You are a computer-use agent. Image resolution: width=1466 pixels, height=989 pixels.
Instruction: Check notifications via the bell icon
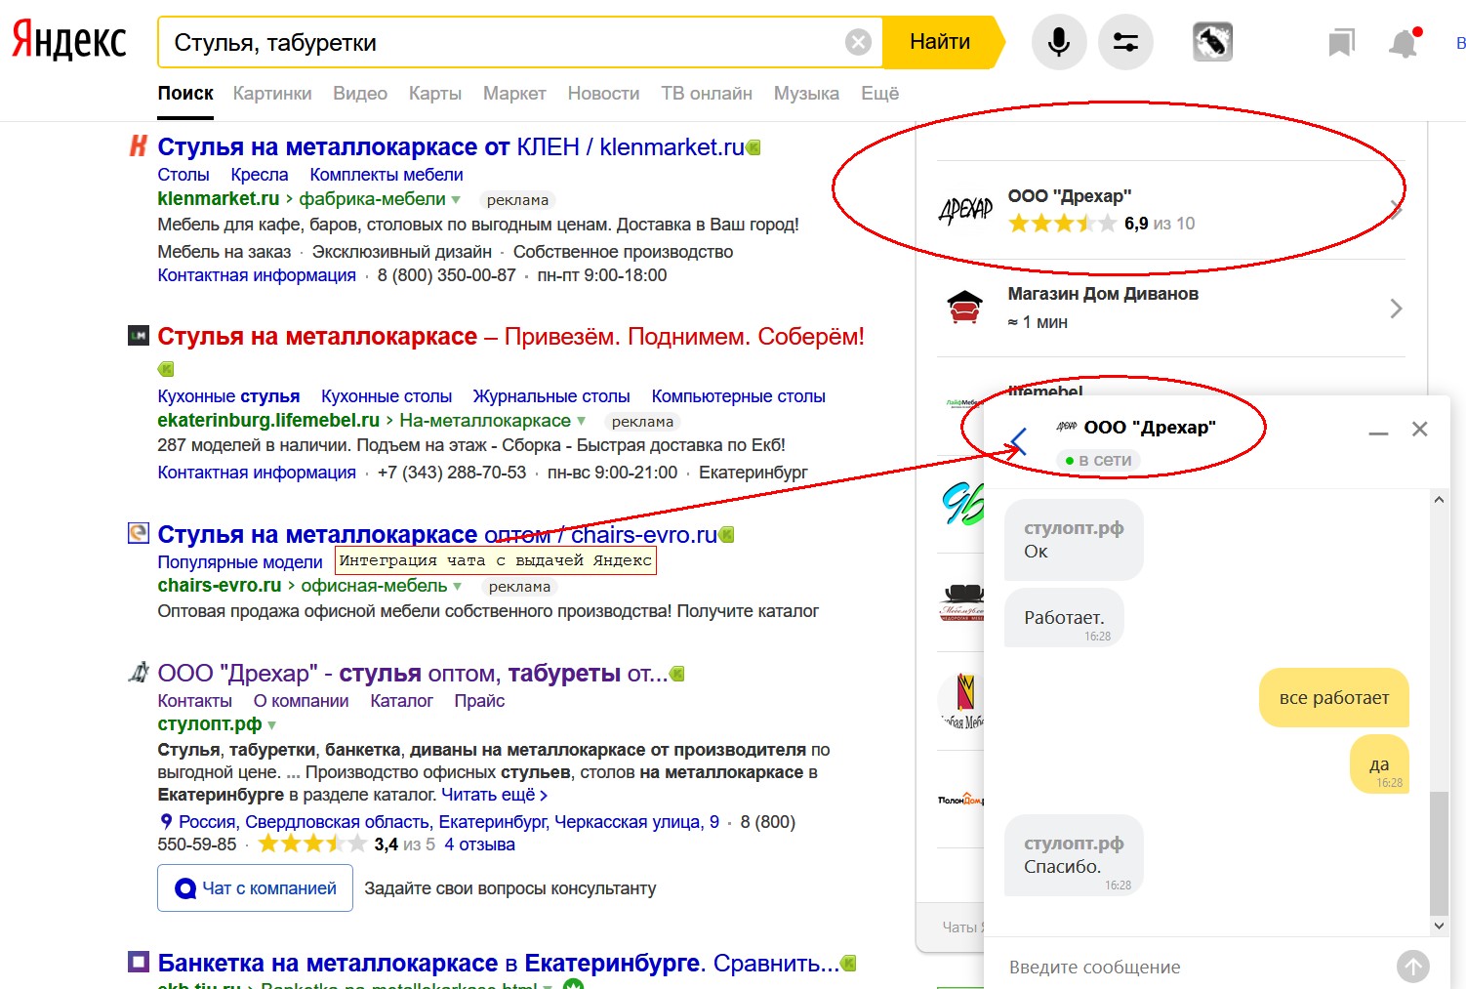pyautogui.click(x=1404, y=43)
